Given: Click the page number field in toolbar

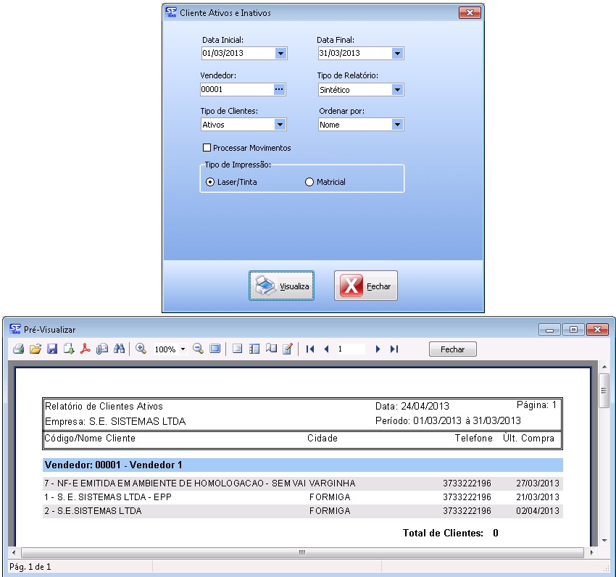Looking at the screenshot, I should point(351,349).
